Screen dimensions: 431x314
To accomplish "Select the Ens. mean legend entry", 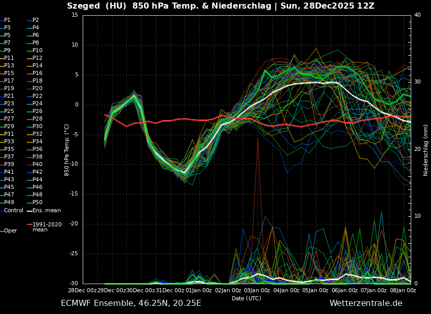I will click(46, 210).
